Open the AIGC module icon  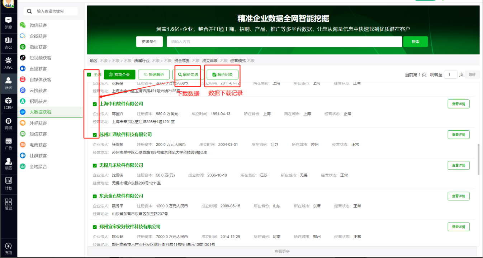pyautogui.click(x=9, y=63)
